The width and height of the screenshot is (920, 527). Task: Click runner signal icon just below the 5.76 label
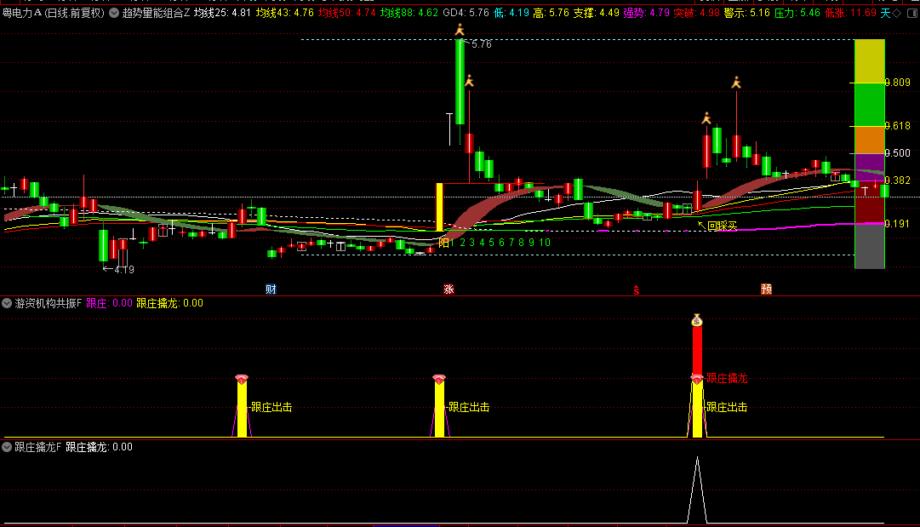click(470, 81)
